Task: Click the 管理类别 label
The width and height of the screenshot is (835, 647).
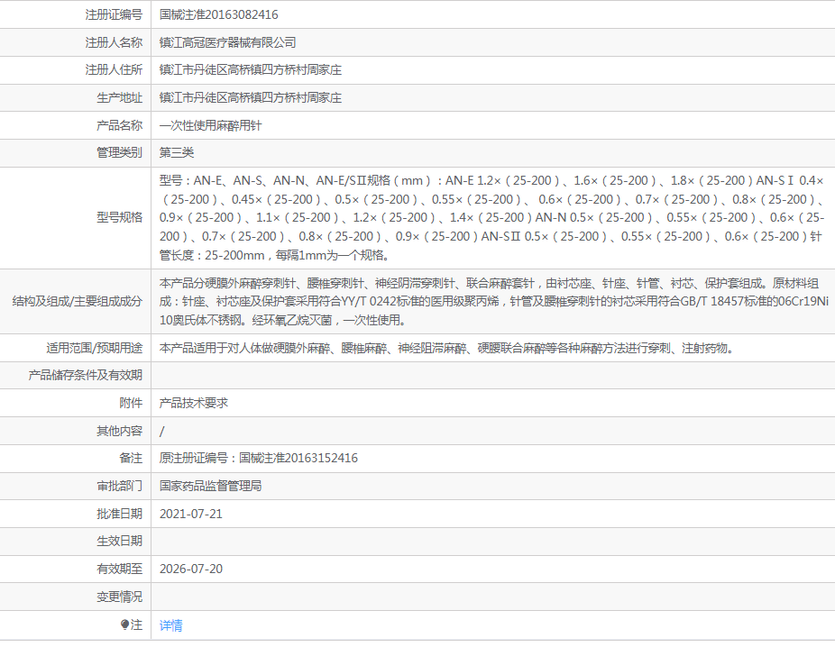Action: [120, 152]
